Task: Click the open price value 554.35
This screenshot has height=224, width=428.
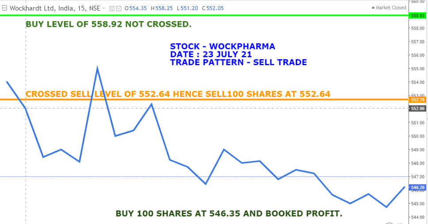Action: point(138,8)
